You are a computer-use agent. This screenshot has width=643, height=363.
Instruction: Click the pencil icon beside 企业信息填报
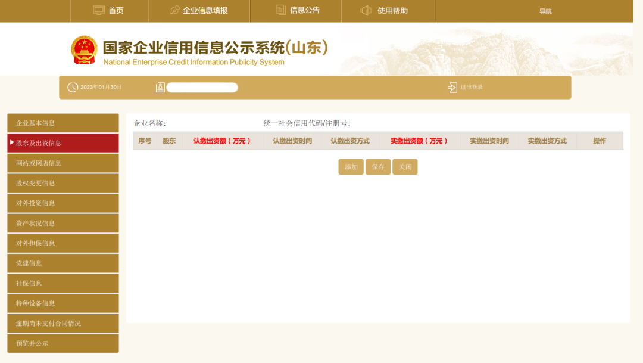[175, 10]
